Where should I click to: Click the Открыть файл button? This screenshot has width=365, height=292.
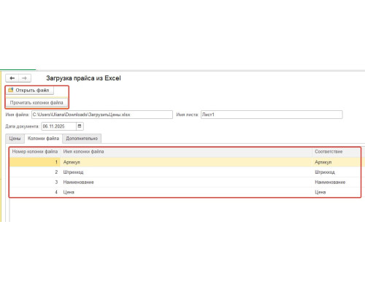tap(30, 91)
